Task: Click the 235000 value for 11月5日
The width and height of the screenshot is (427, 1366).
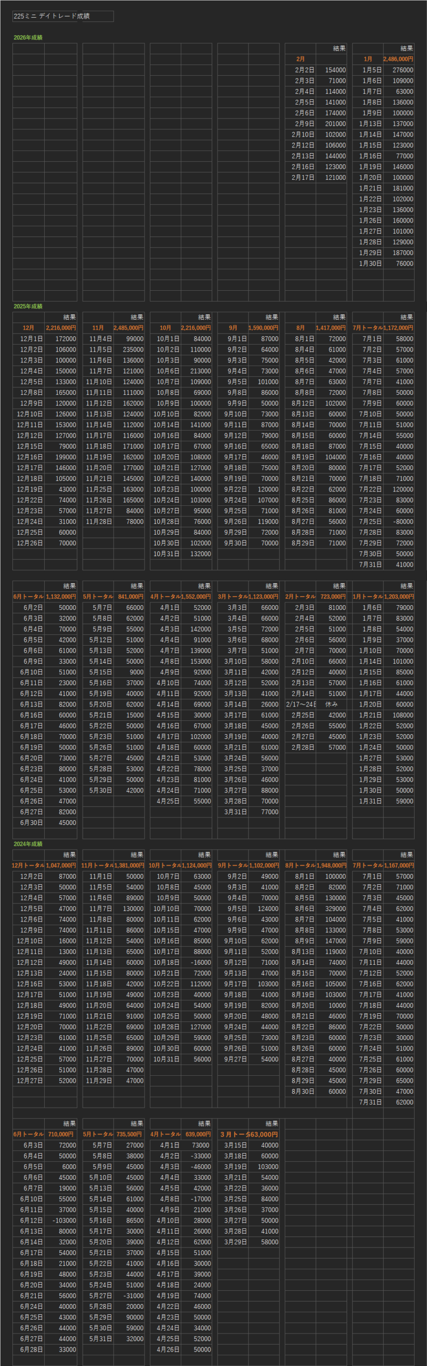Action: [133, 350]
